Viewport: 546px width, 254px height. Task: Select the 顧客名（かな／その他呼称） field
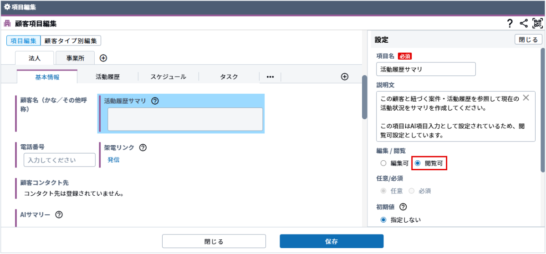pyautogui.click(x=54, y=104)
